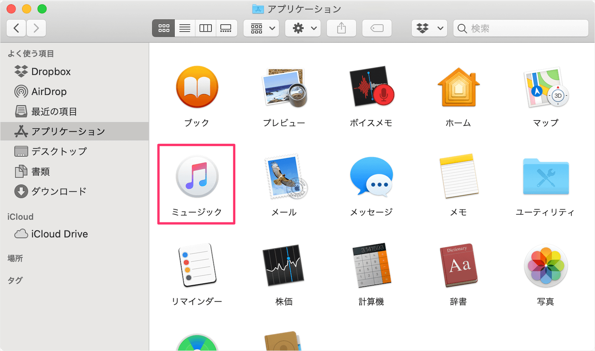The height and width of the screenshot is (351, 595).
Task: Open the 計算機 (Calculator) app
Action: [371, 266]
